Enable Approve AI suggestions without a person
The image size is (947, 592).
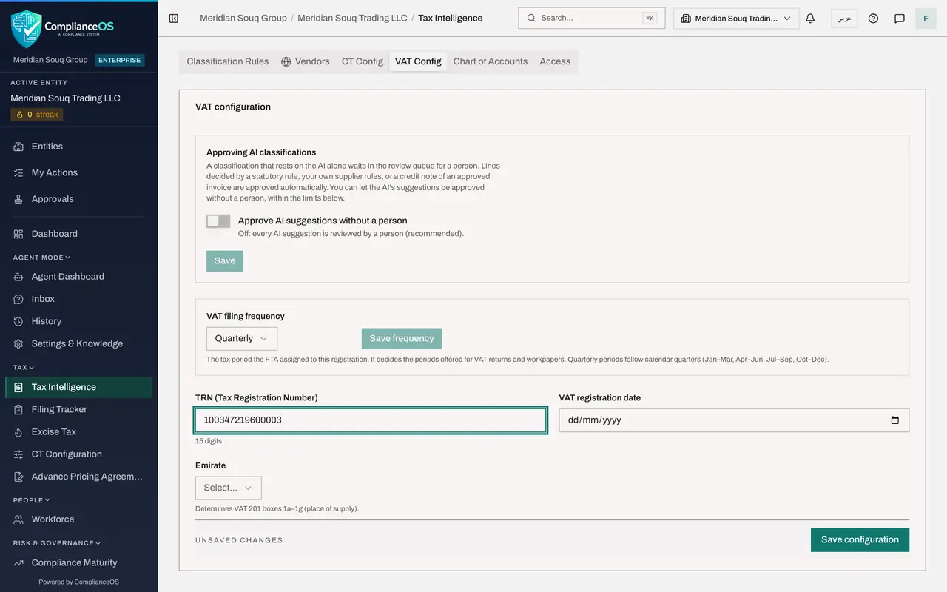pos(218,221)
